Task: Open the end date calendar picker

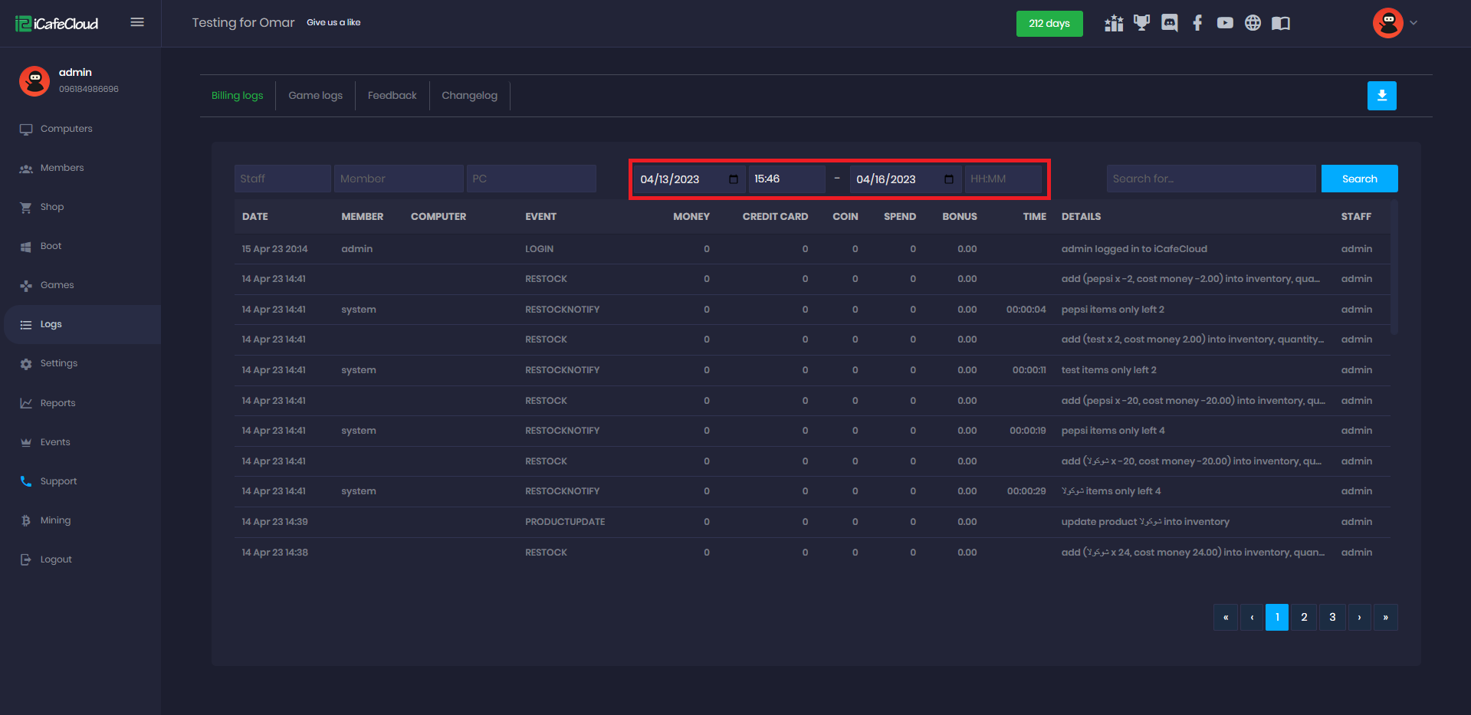Action: 948,179
